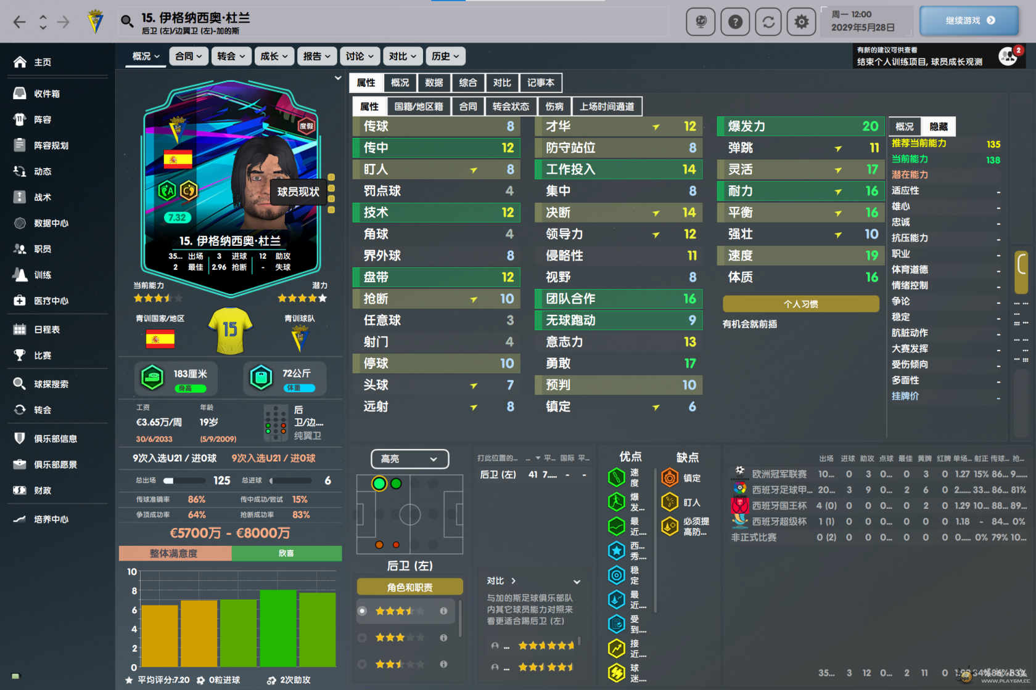The height and width of the screenshot is (690, 1036).
Task: Switch to the 综合 tab
Action: (x=468, y=83)
